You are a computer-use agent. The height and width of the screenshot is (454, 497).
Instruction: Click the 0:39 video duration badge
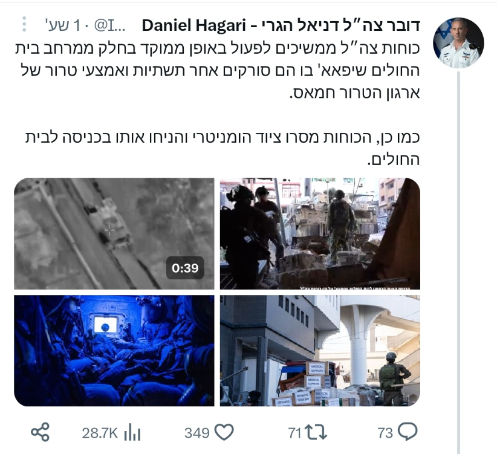coord(185,268)
